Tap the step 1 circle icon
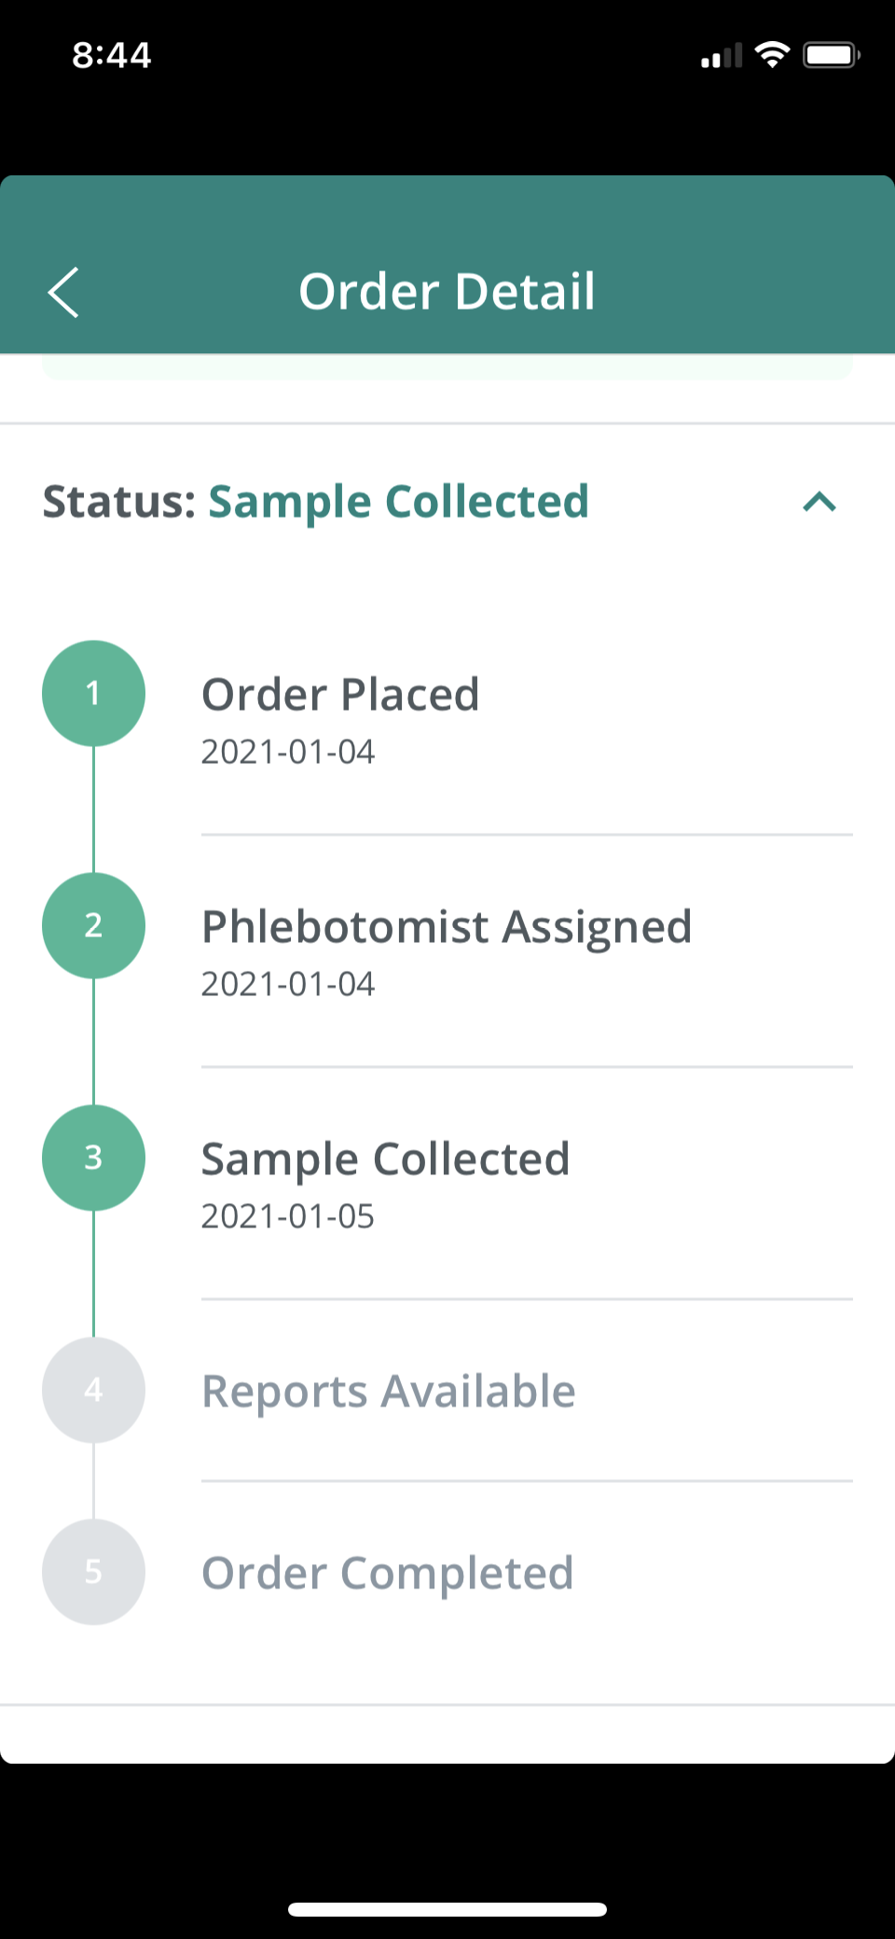The width and height of the screenshot is (895, 1939). coord(93,693)
